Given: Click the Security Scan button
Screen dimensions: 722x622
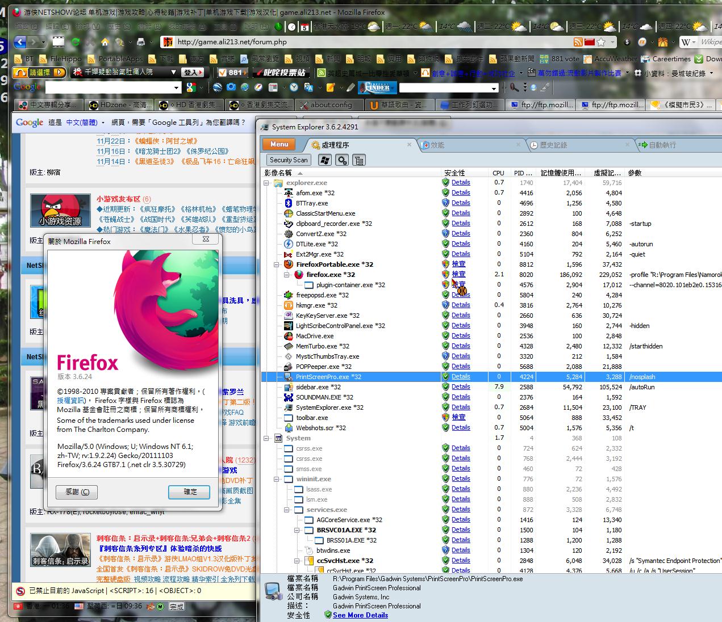Looking at the screenshot, I should coord(289,160).
